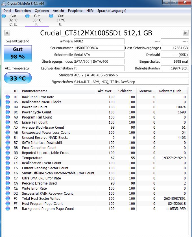Click status icon of Current Pending Sector Count
Screen dimensions: 192x237
click(x=8, y=168)
